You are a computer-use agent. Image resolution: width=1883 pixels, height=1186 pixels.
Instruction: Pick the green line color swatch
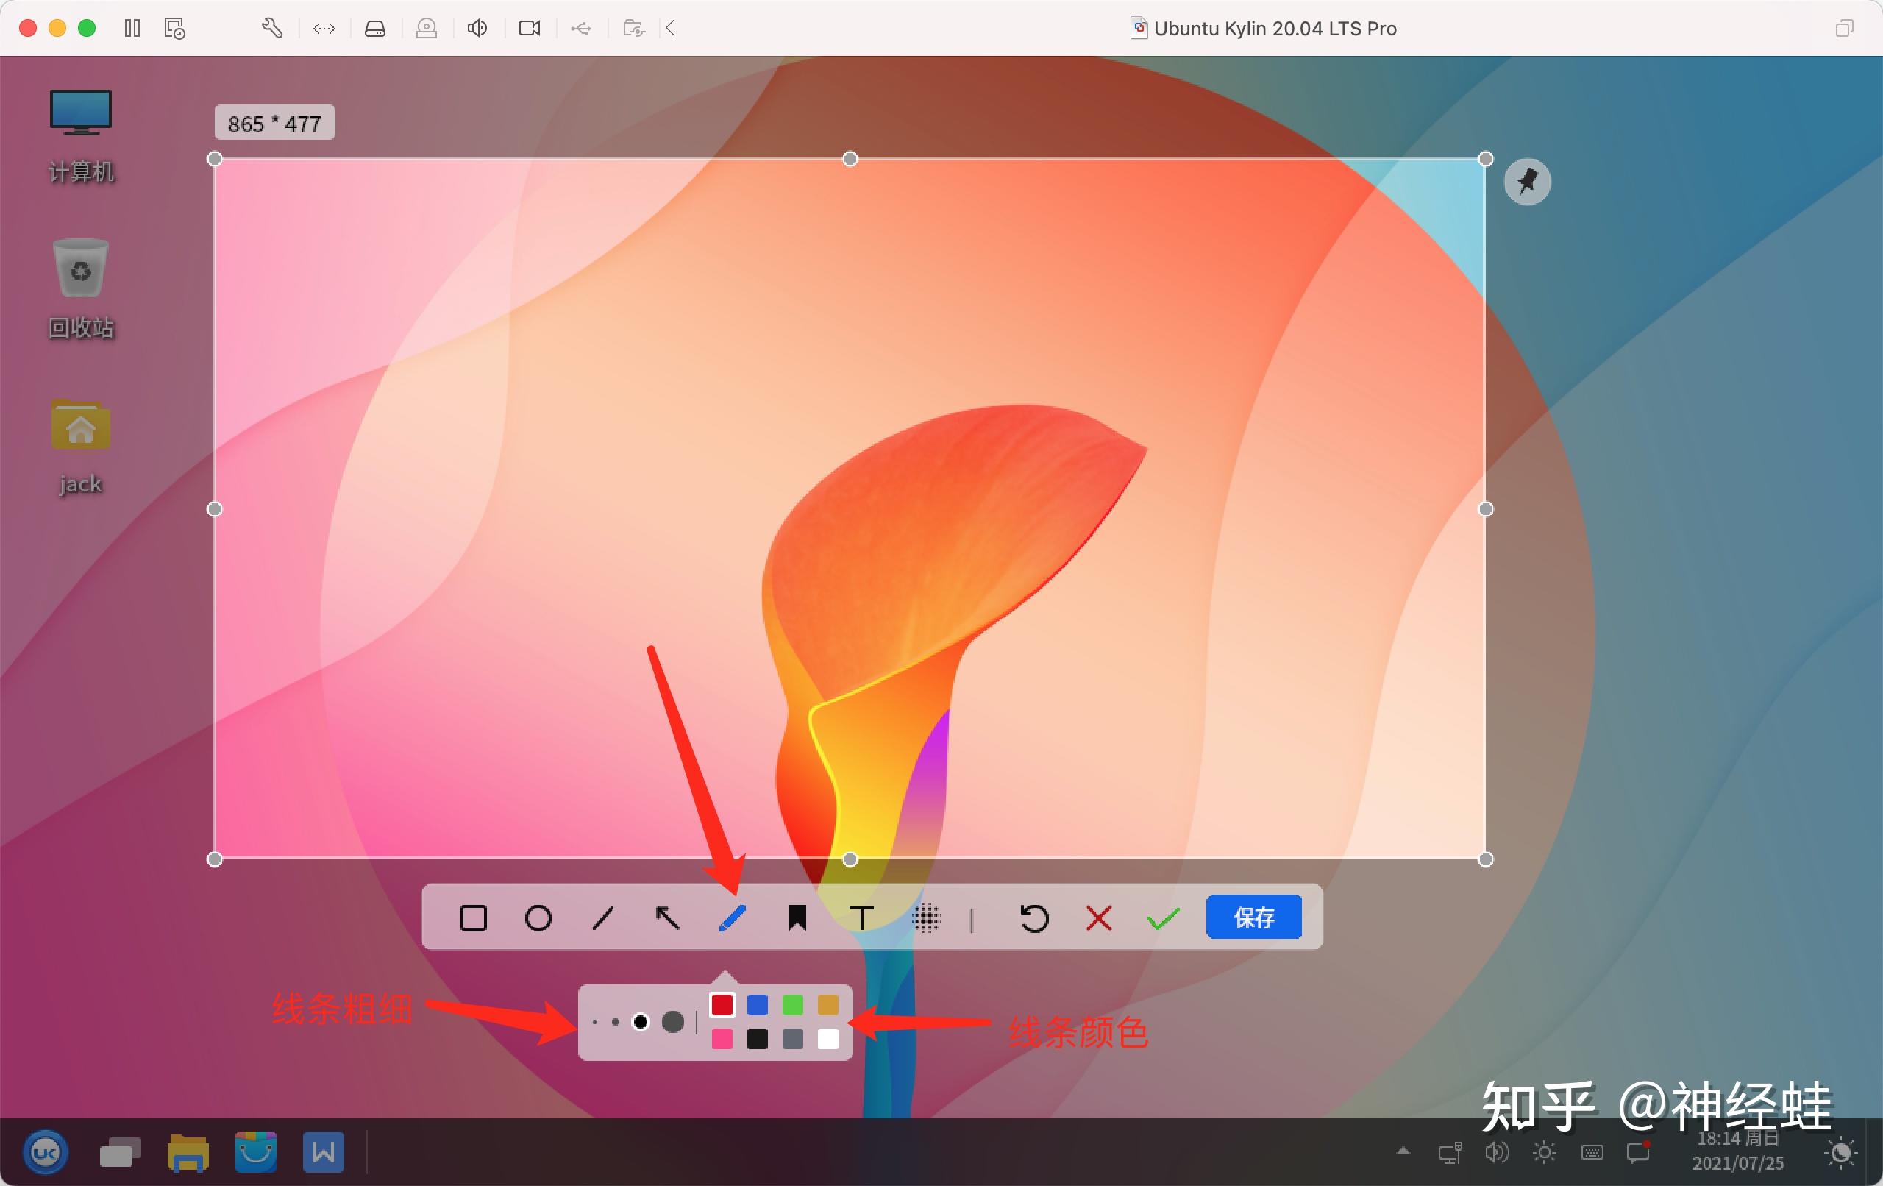pos(792,1004)
